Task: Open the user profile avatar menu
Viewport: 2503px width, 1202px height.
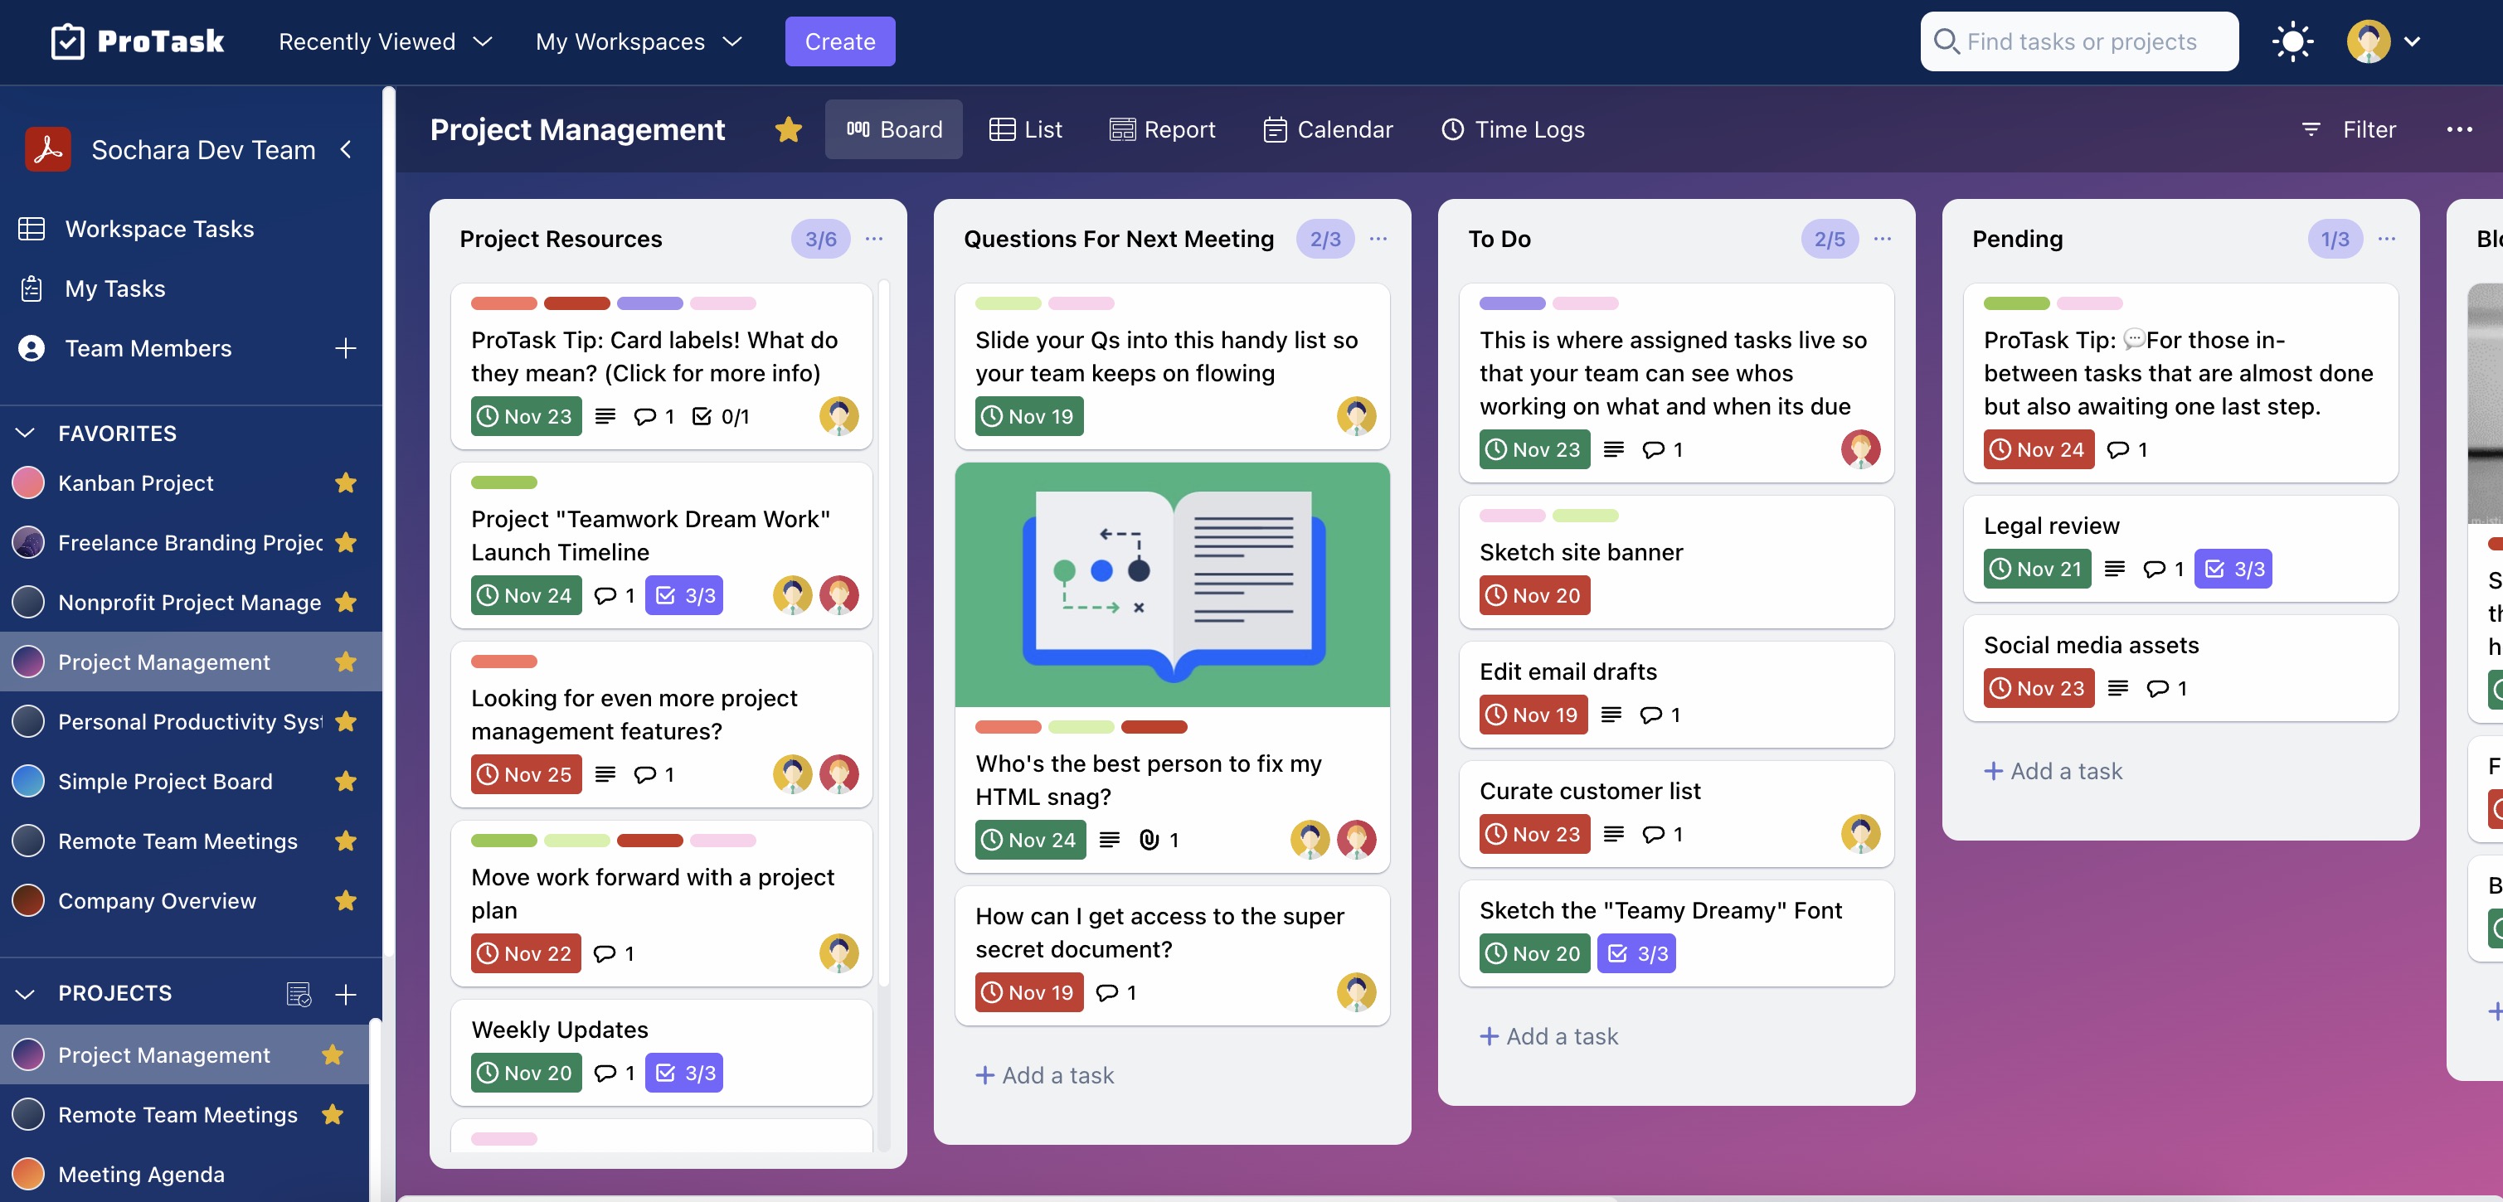Action: pos(2368,41)
